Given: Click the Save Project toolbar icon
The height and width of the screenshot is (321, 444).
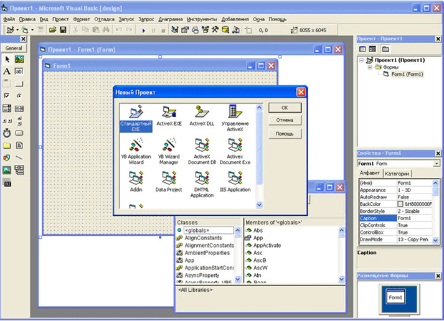Looking at the screenshot, I should coord(63,30).
